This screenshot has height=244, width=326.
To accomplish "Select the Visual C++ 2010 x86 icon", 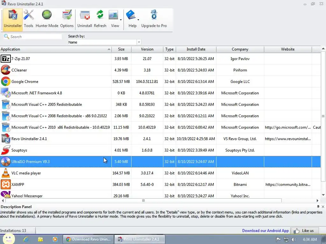I will coord(6,127).
